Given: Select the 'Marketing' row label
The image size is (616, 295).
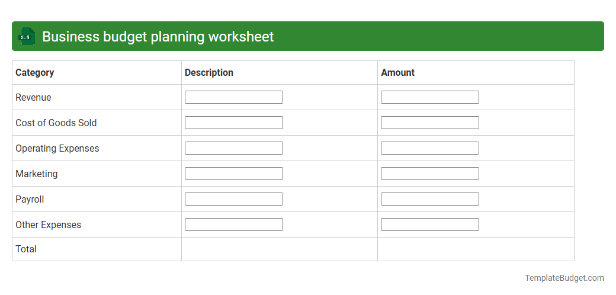Looking at the screenshot, I should point(37,174).
